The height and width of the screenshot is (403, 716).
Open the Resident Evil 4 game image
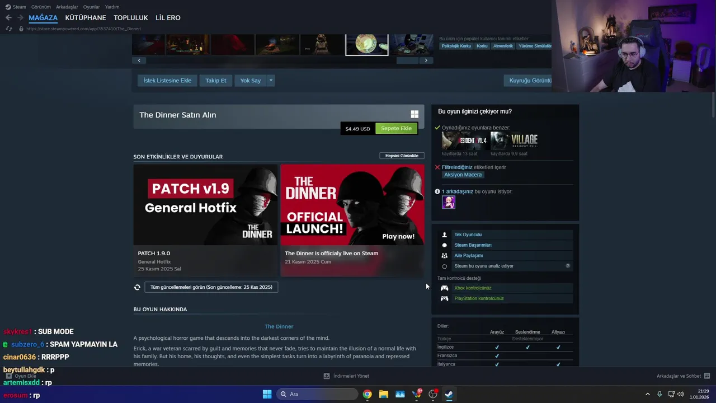(x=464, y=140)
